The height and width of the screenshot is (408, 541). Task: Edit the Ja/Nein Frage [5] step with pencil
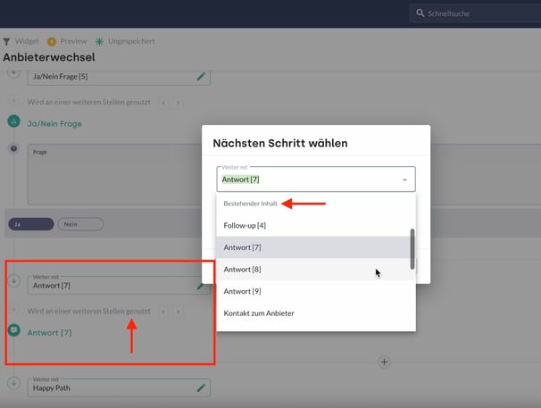point(201,77)
